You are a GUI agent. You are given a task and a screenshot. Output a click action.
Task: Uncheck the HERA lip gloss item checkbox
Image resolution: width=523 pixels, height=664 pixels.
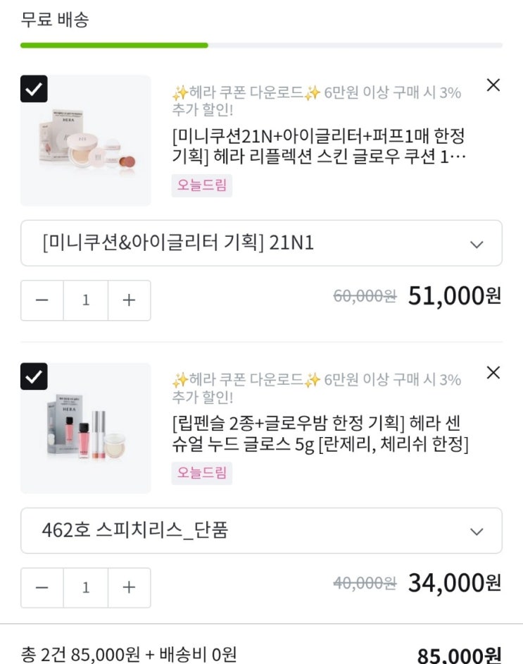[34, 376]
